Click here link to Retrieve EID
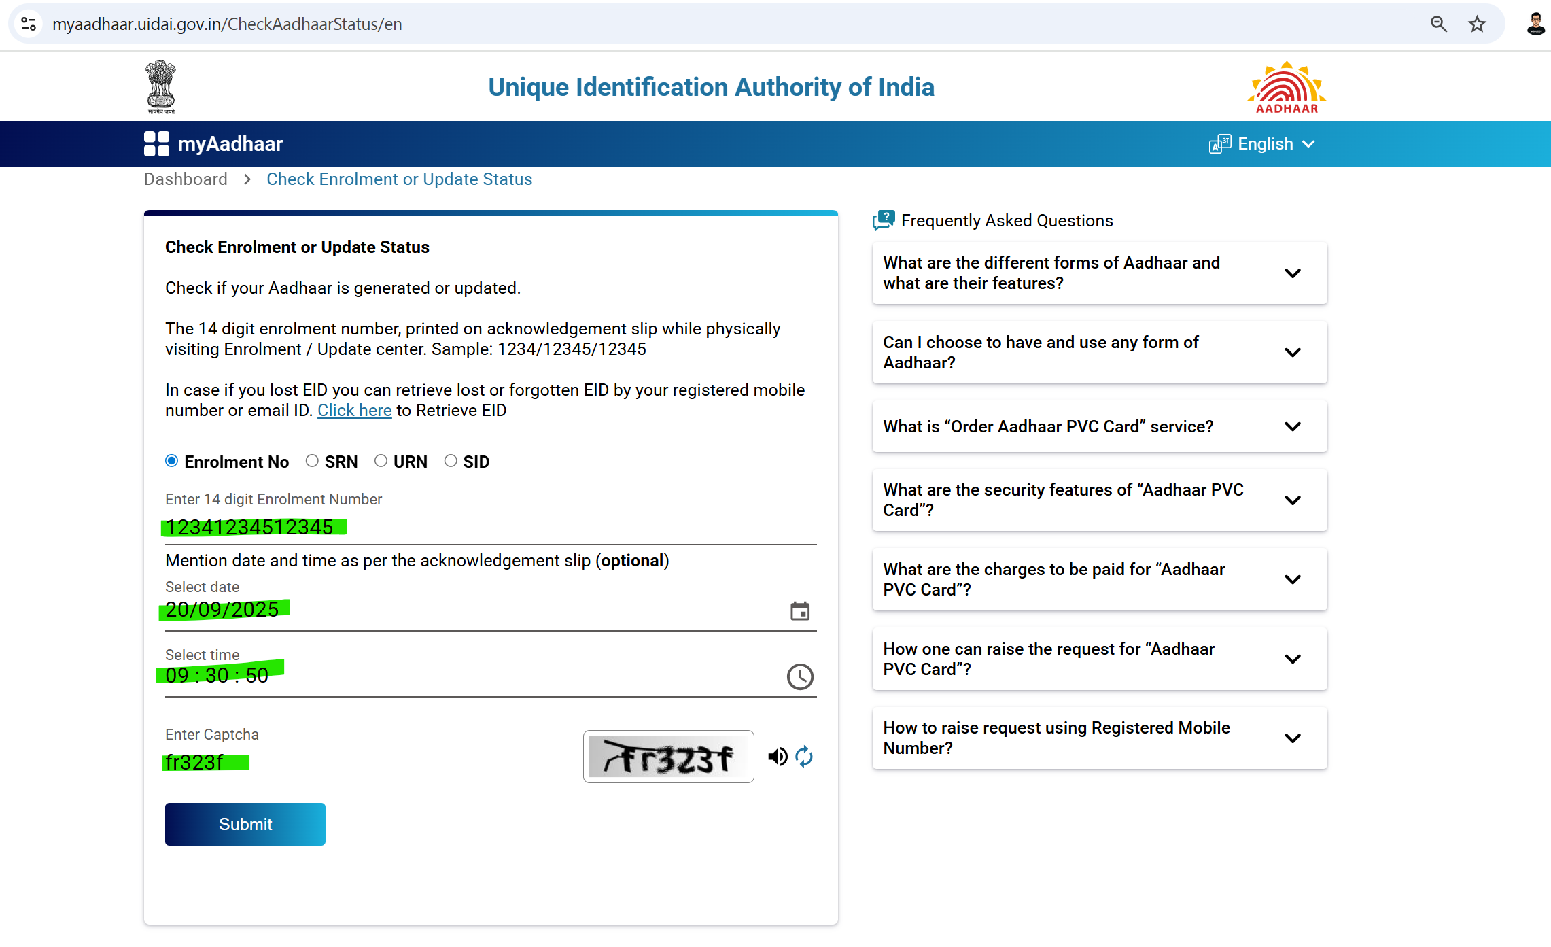Viewport: 1551px width, 947px height. click(x=354, y=410)
